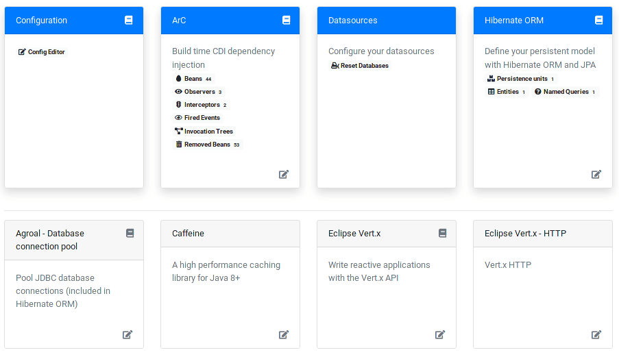Edit the Hibernate ORM configuration via pencil icon
619x359 pixels.
[596, 175]
